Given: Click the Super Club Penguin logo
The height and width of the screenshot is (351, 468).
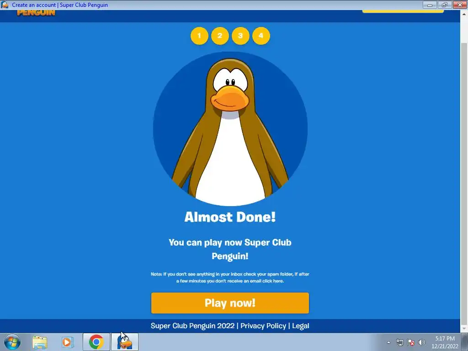Looking at the screenshot, I should click(x=36, y=12).
